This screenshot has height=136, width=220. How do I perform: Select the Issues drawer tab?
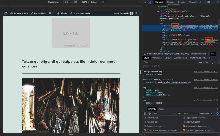[x=161, y=109]
